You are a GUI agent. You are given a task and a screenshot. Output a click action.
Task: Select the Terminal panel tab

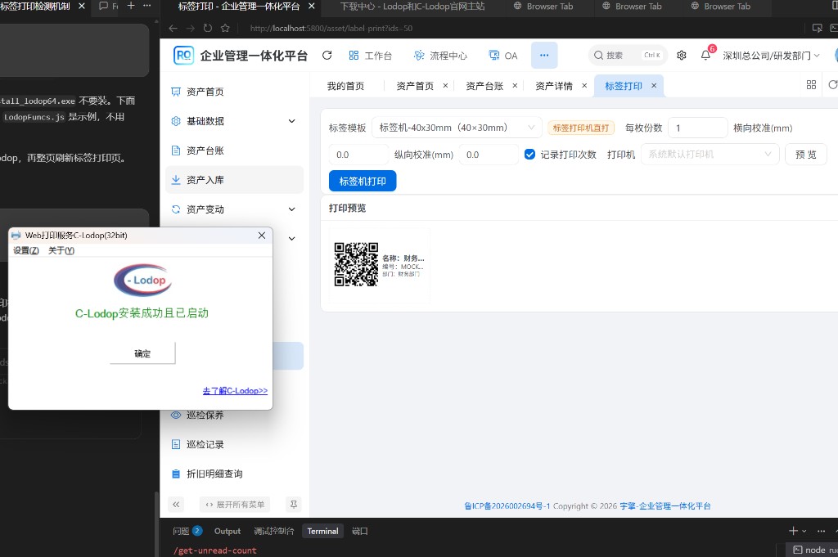click(x=322, y=531)
